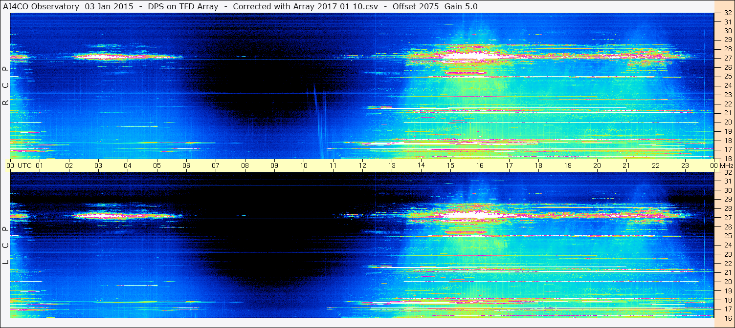Click the 10 hour mark on UTC axis
The width and height of the screenshot is (735, 328).
(x=304, y=165)
